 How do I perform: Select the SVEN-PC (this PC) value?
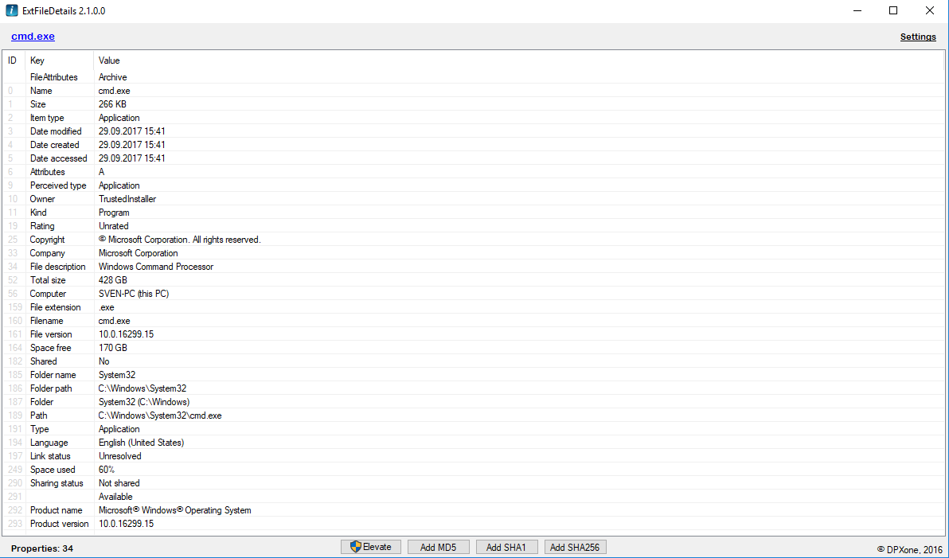click(x=133, y=294)
